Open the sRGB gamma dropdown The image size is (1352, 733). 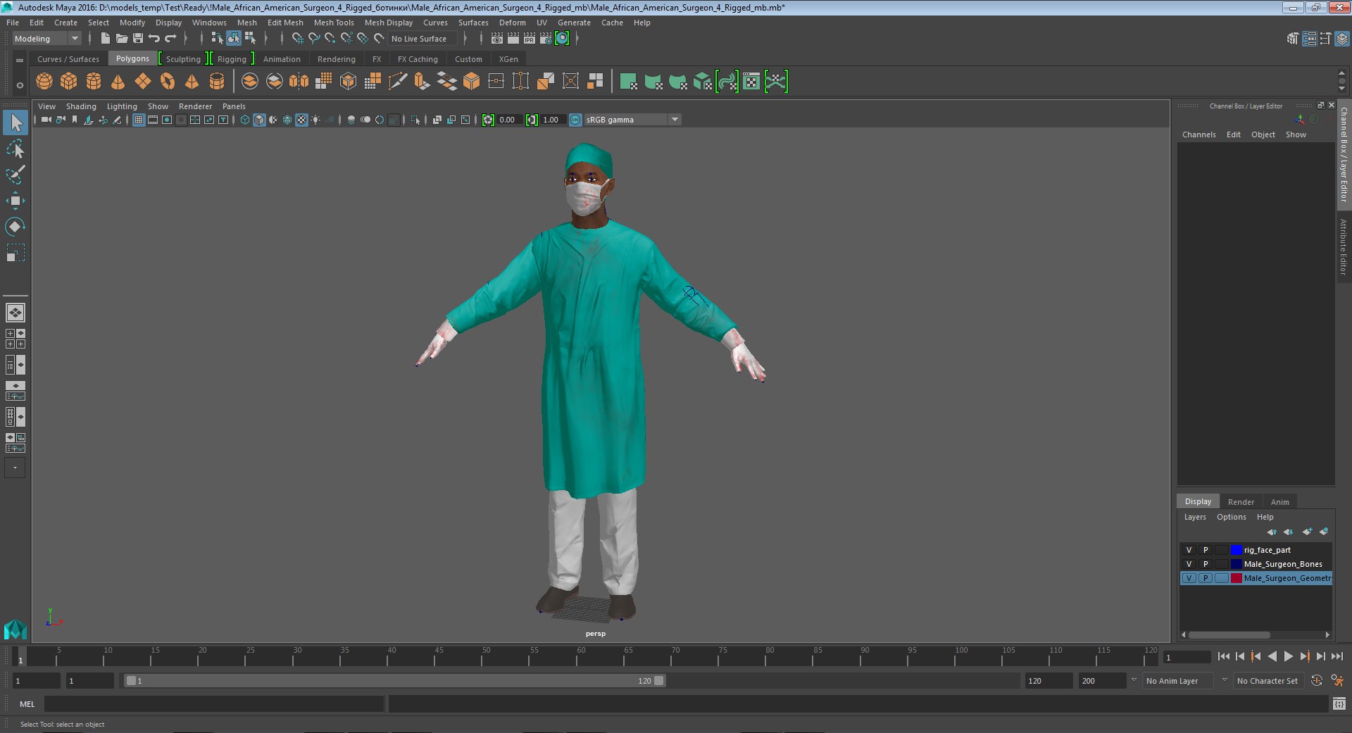click(632, 120)
